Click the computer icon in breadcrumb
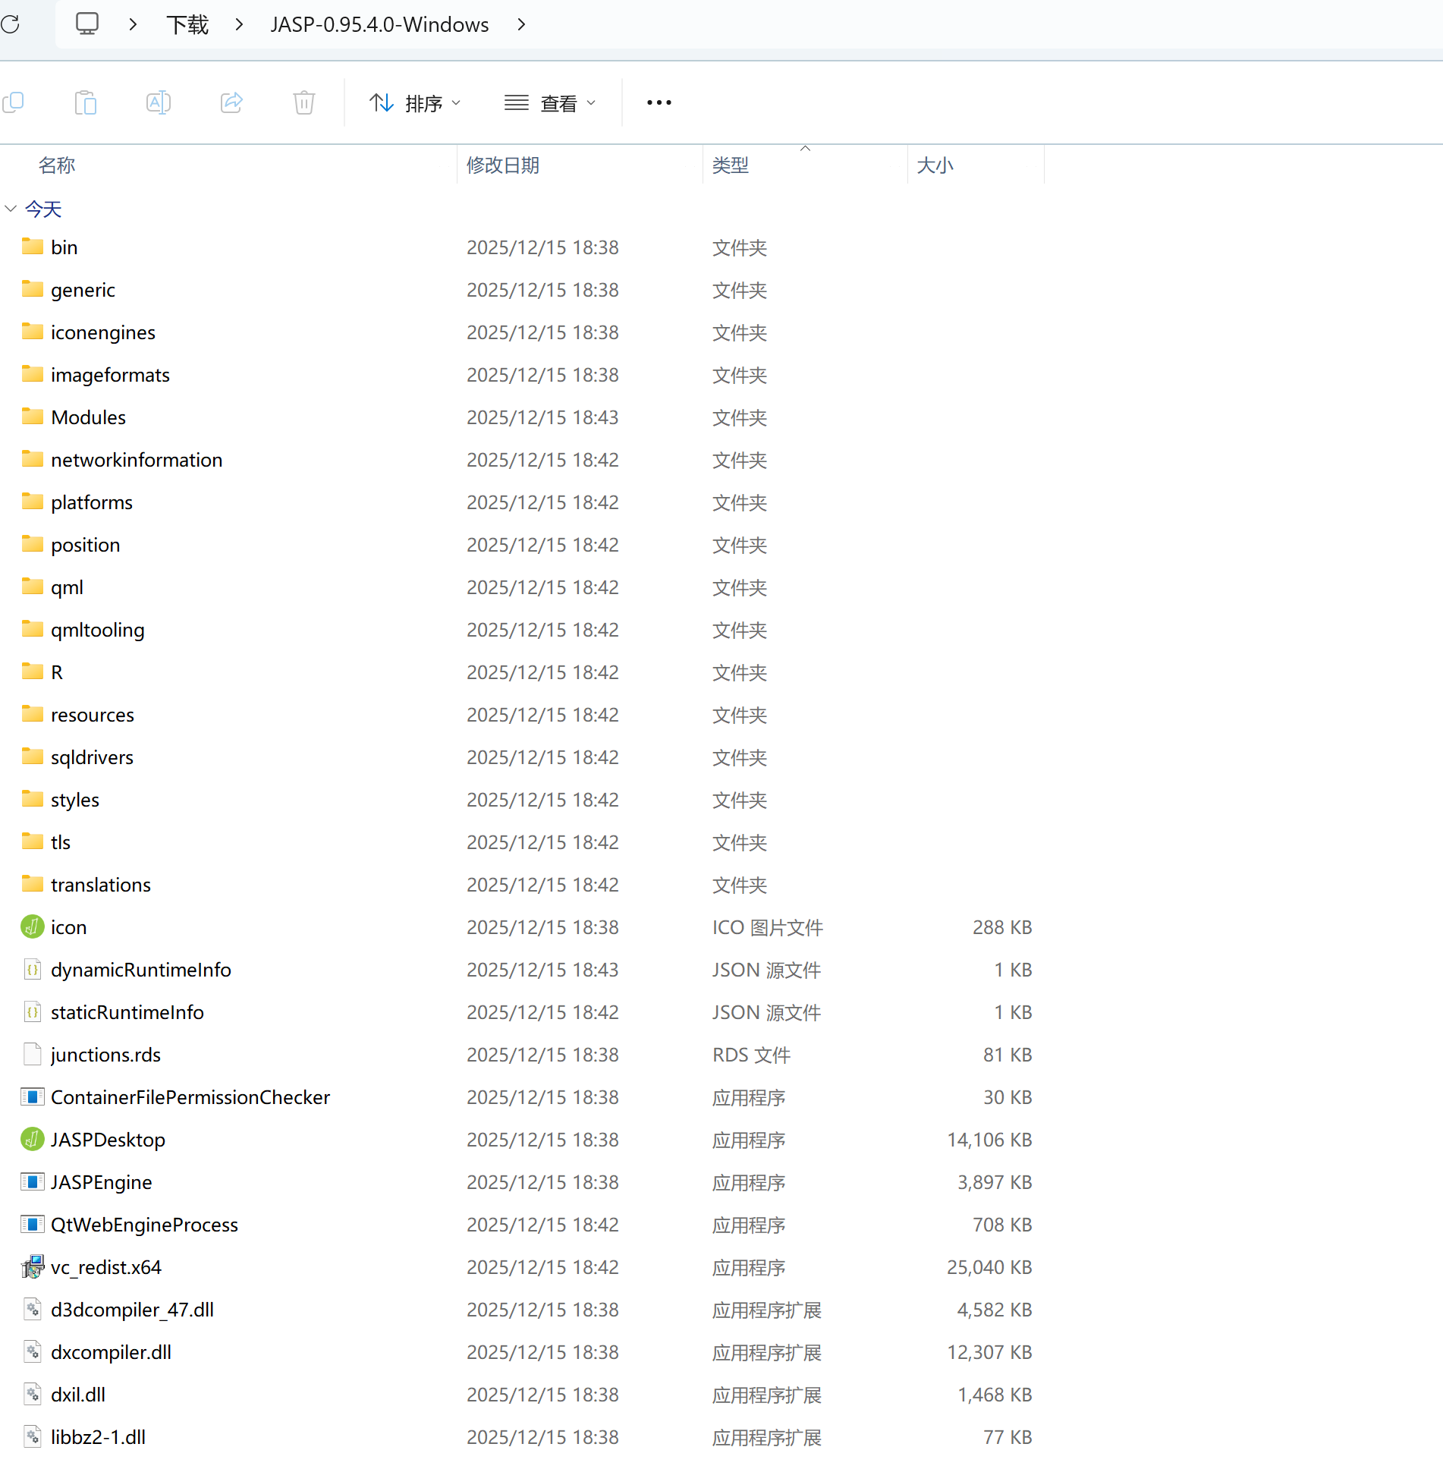Viewport: 1443px width, 1469px height. 87,24
